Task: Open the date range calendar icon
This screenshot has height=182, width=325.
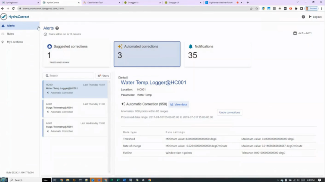Action: click(295, 33)
